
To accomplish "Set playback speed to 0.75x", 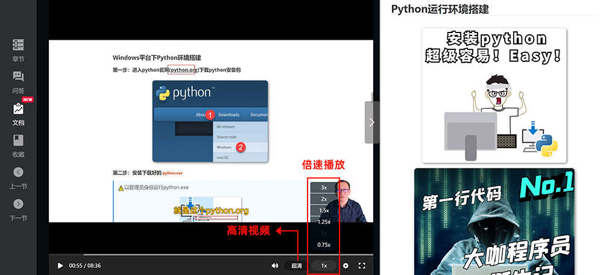I will pyautogui.click(x=324, y=244).
